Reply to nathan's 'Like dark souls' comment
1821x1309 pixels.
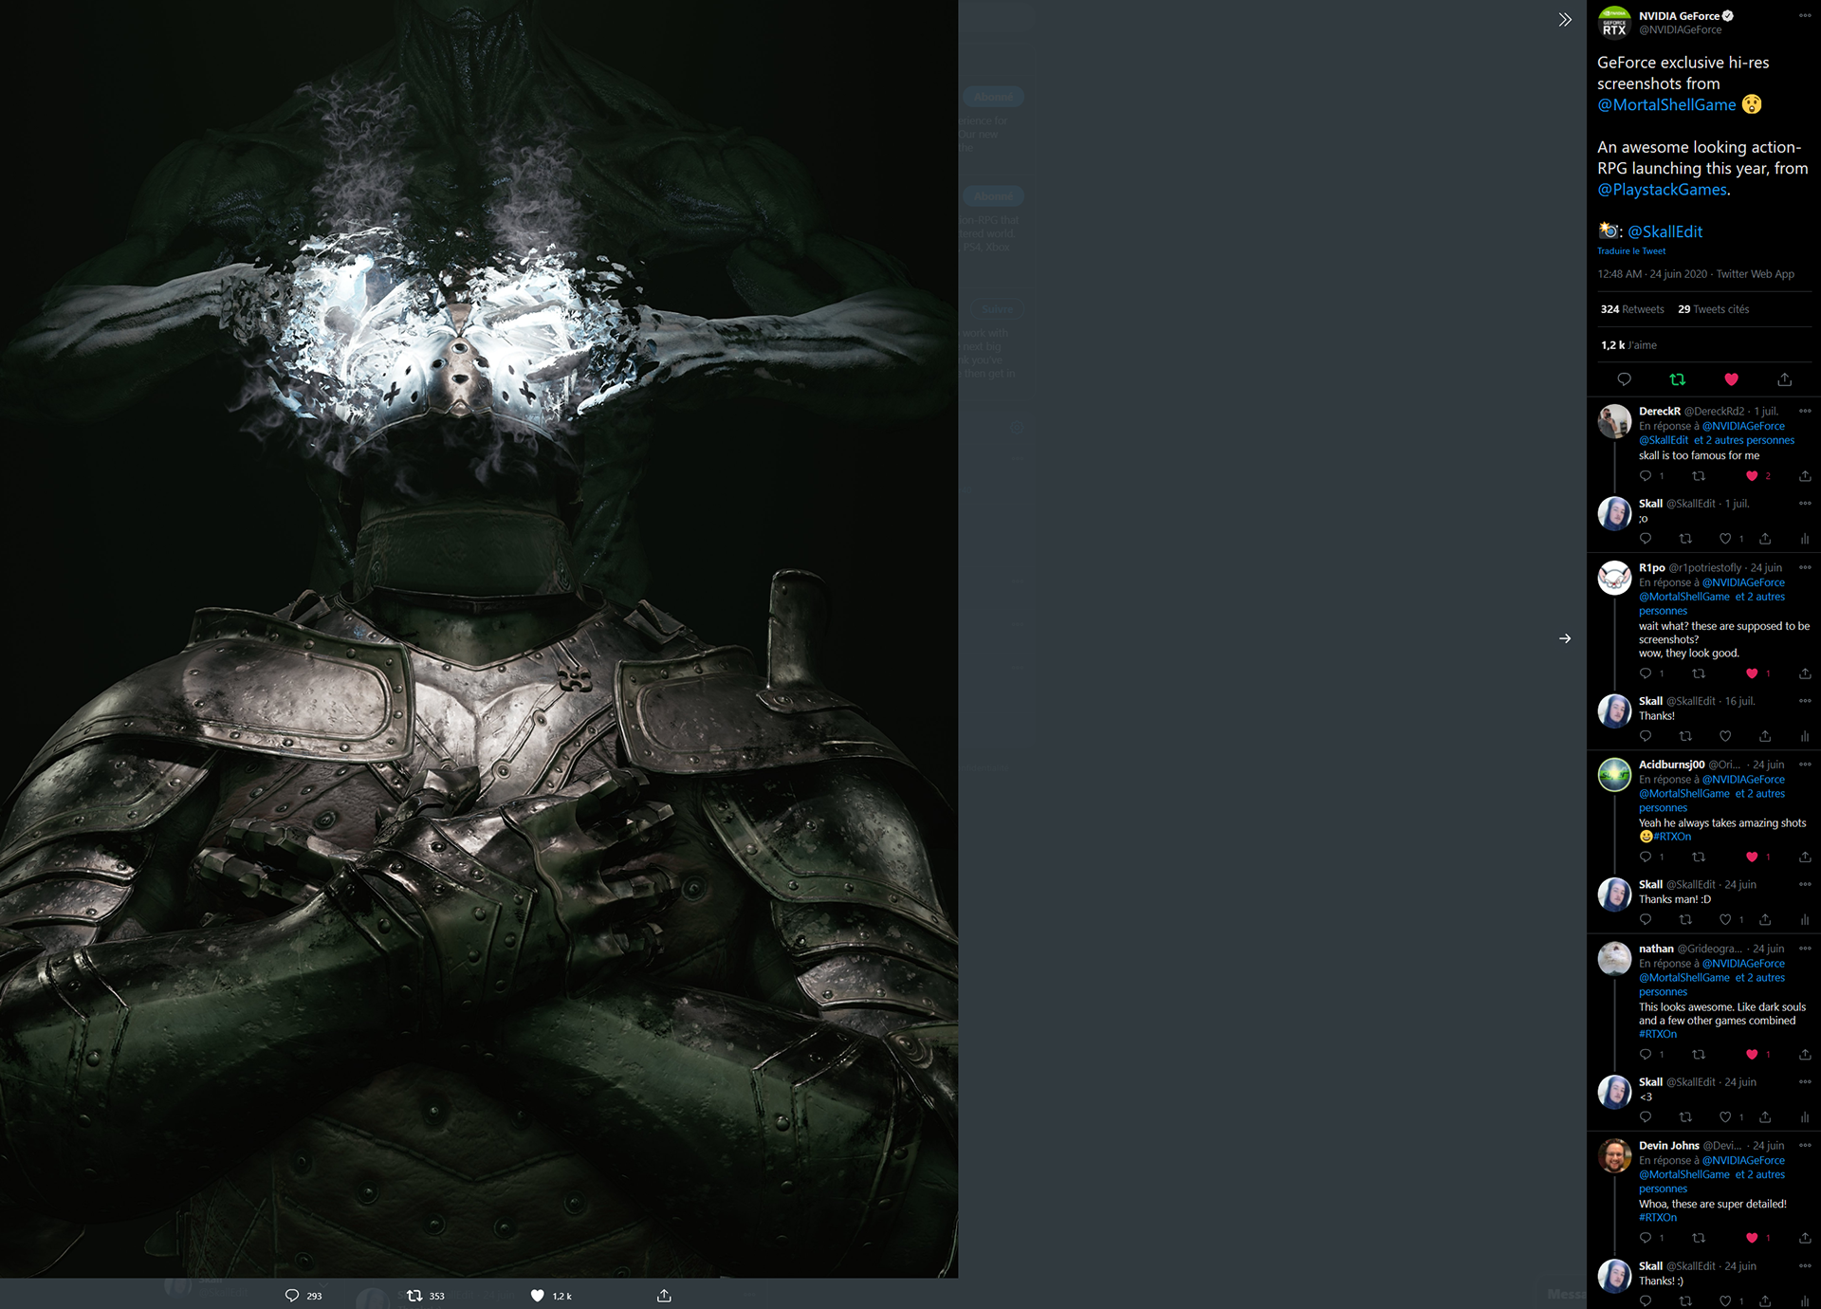coord(1646,1055)
